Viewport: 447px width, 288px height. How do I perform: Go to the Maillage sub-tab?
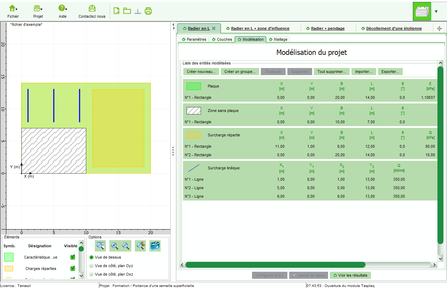pos(278,39)
